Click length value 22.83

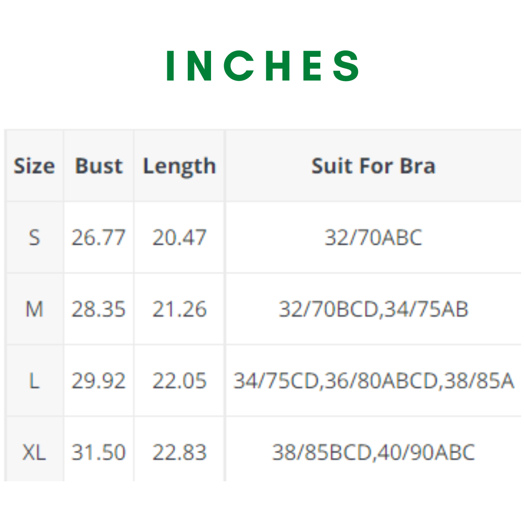[180, 452]
